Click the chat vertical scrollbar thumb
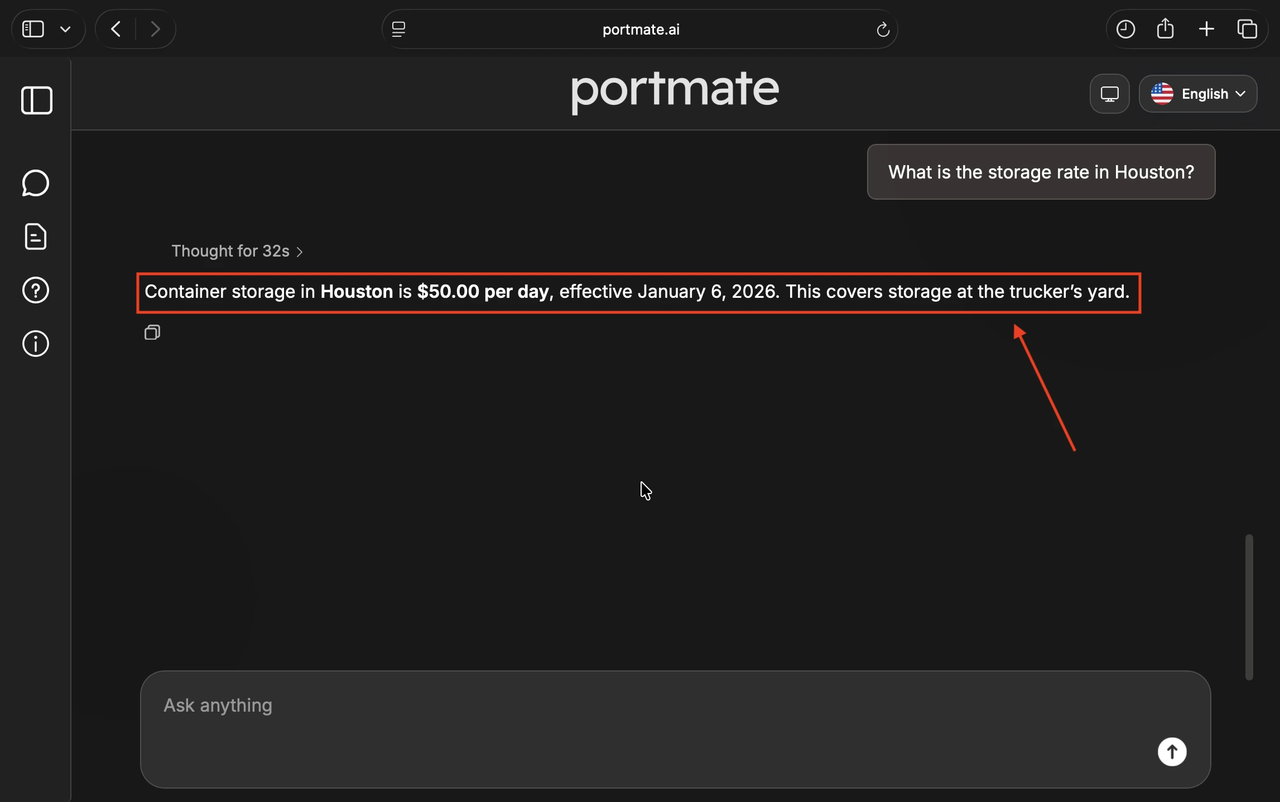Viewport: 1280px width, 802px height. click(1249, 607)
